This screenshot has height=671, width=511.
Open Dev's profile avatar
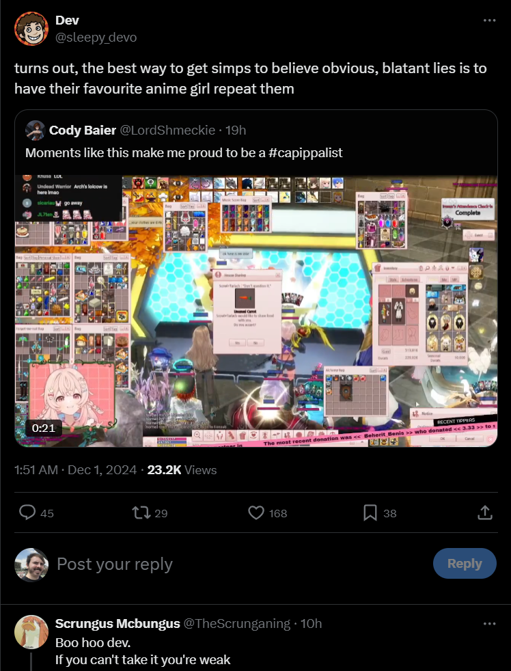[31, 29]
